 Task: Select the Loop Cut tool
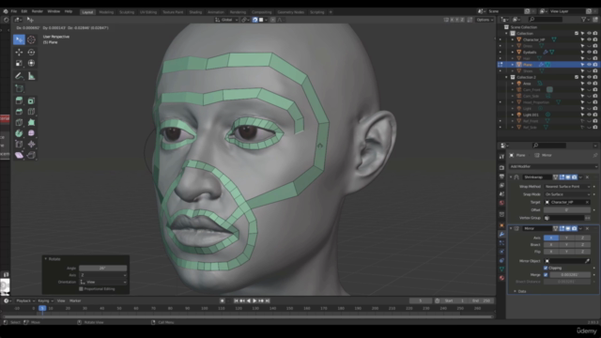click(31, 112)
